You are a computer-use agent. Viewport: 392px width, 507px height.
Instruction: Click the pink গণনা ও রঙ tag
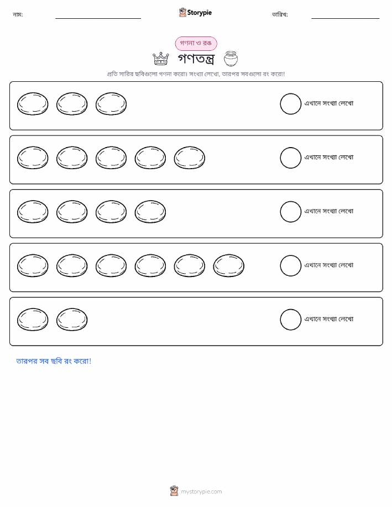pyautogui.click(x=196, y=43)
